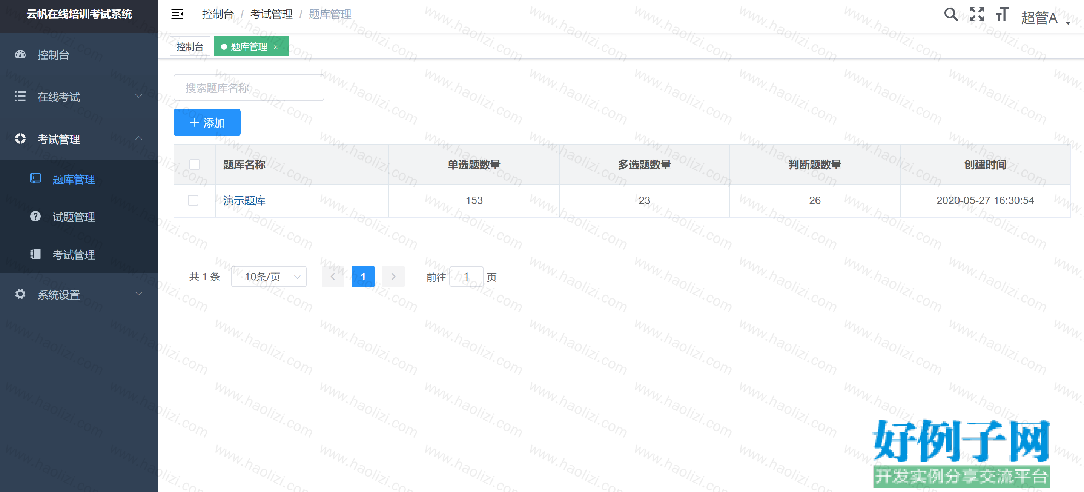This screenshot has width=1084, height=492.
Task: Switch to the green 题库管理 tab
Action: [251, 46]
